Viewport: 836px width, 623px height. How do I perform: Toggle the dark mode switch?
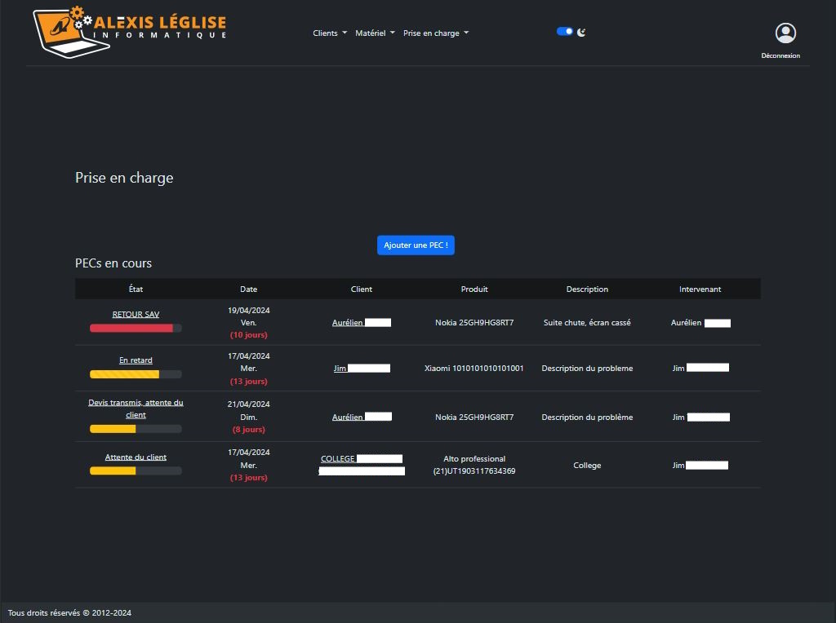click(564, 32)
